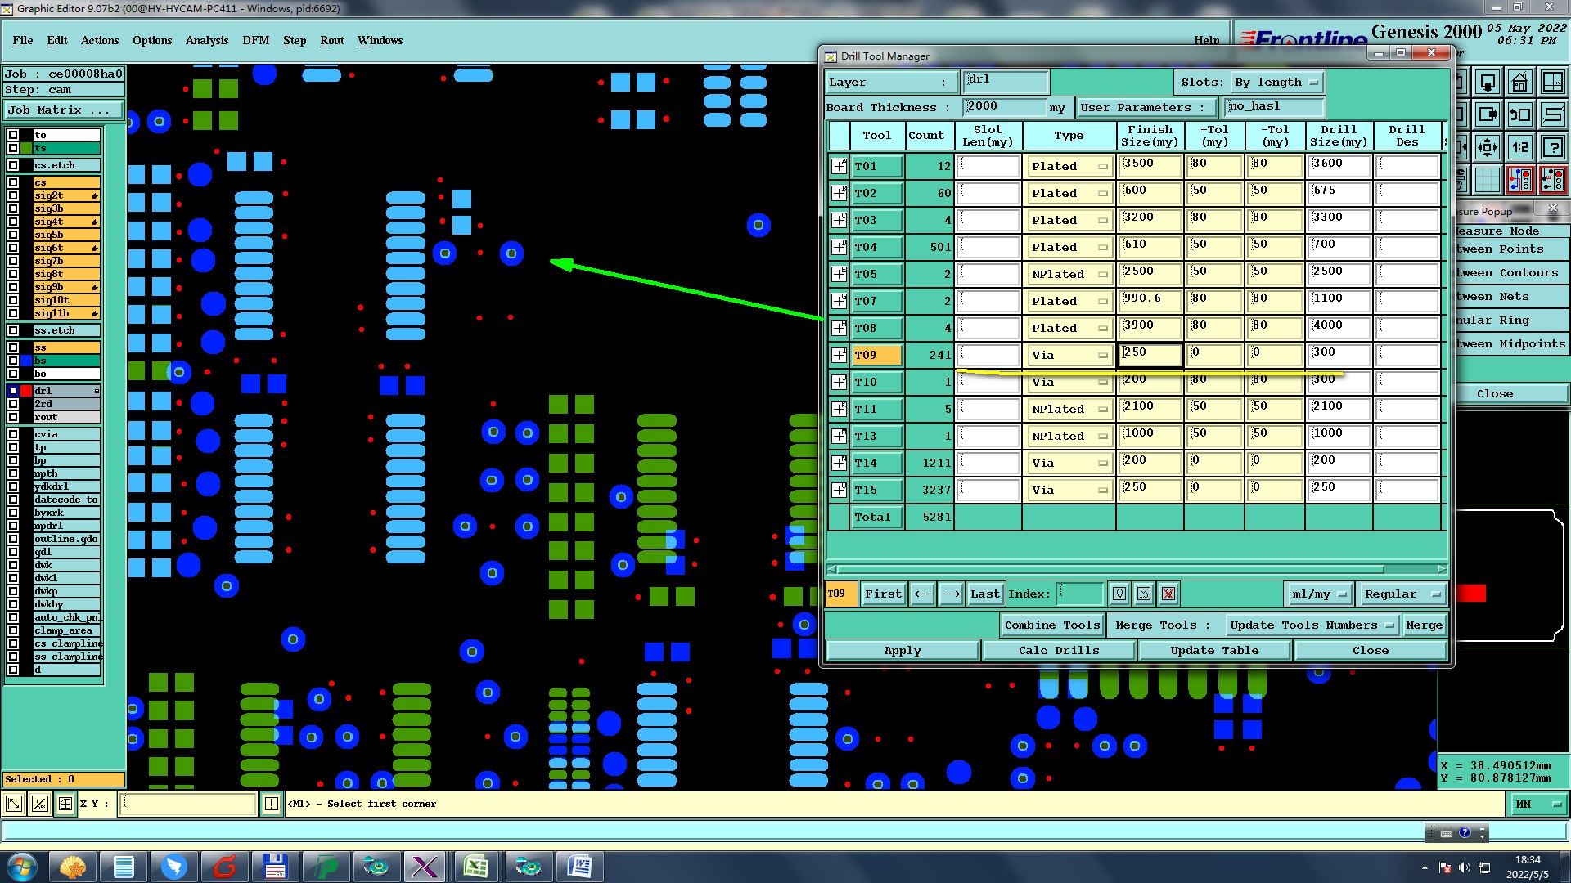Toggle the grid display icon
Image resolution: width=1571 pixels, height=883 pixels.
1487,180
